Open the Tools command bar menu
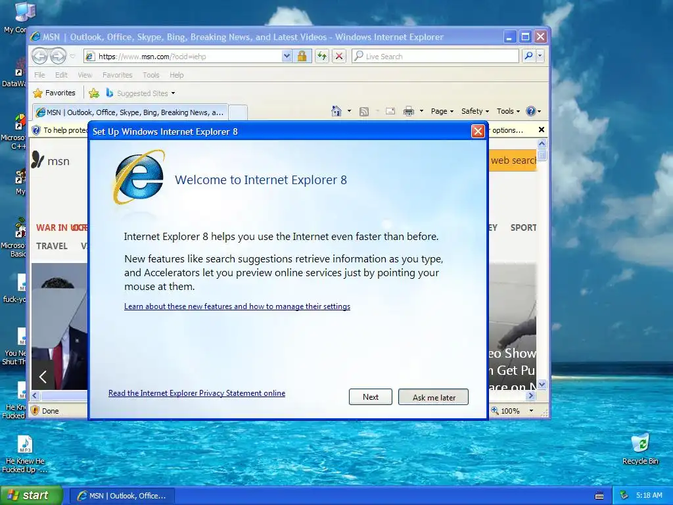The width and height of the screenshot is (673, 505). [x=508, y=111]
